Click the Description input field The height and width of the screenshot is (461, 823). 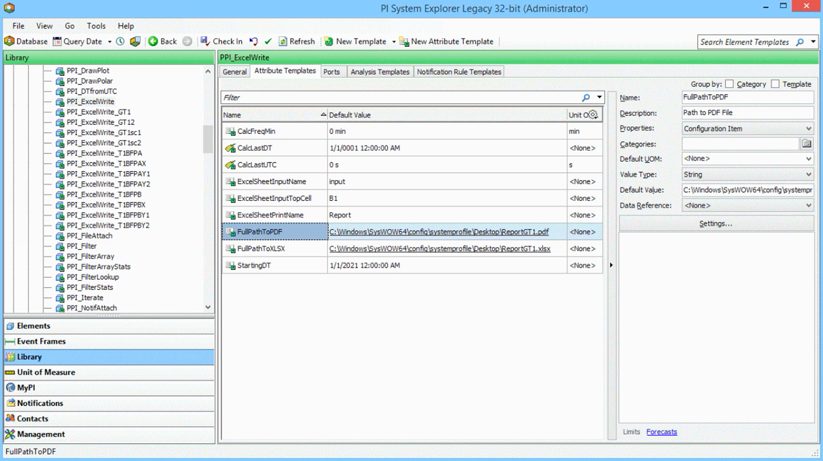(747, 113)
